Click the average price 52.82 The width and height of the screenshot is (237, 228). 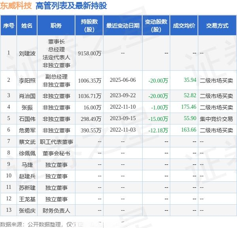(x=190, y=95)
